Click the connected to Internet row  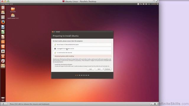pos(82,53)
